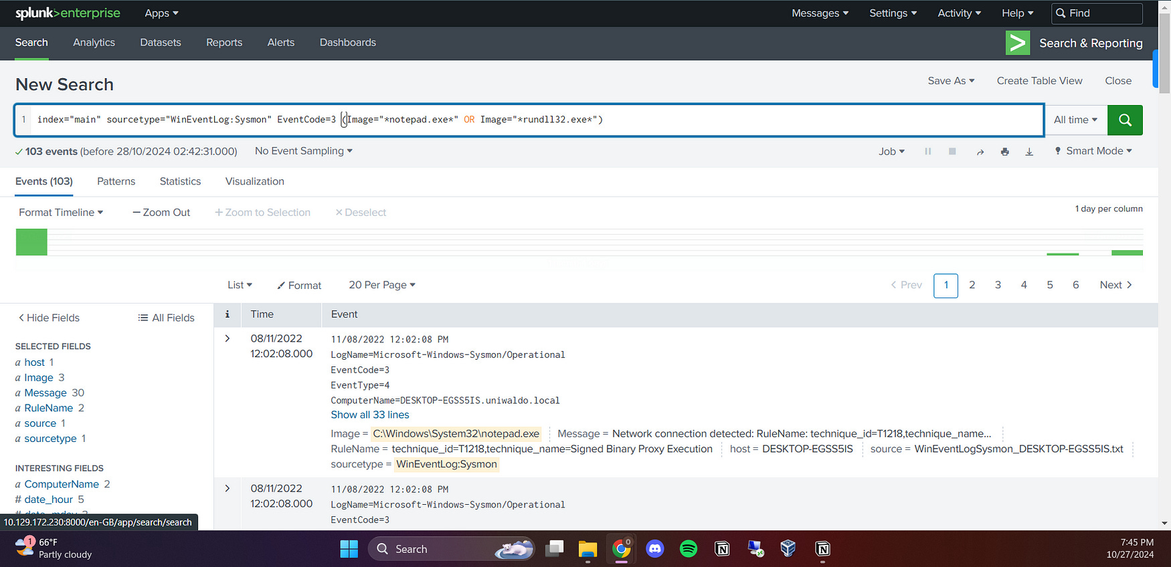The image size is (1171, 567).
Task: Click Next page link
Action: pyautogui.click(x=1115, y=285)
